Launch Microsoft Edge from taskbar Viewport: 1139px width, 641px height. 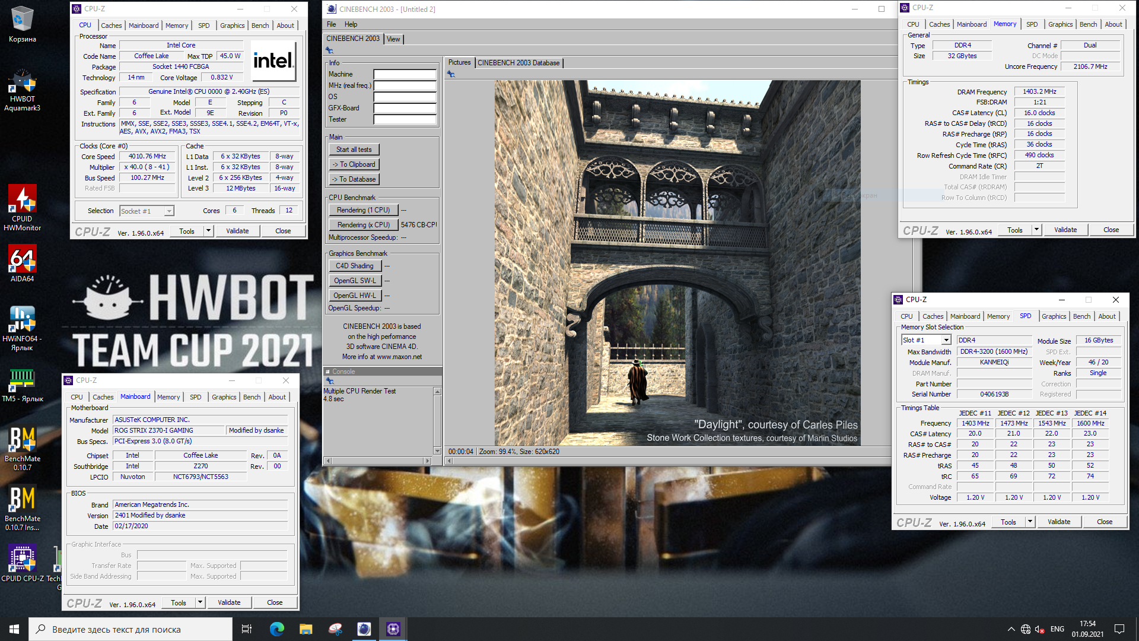(x=276, y=629)
